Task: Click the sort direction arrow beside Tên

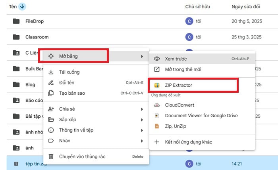Action: [22, 7]
